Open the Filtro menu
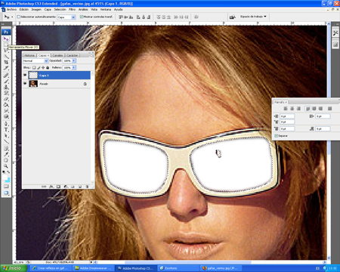The width and height of the screenshot is (340, 272). (x=72, y=9)
